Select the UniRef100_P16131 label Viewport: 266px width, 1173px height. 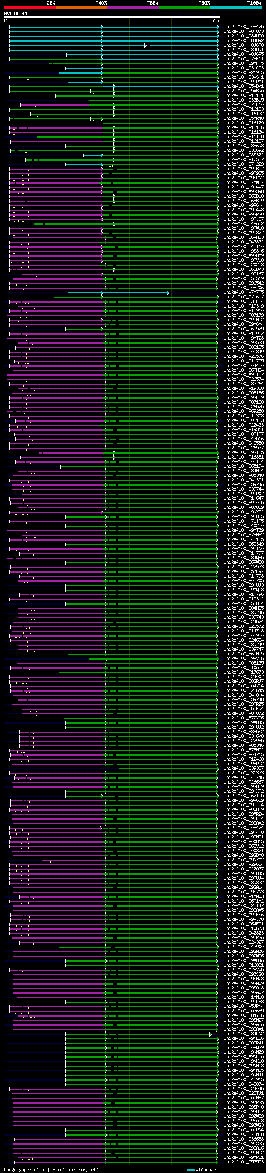point(243,96)
